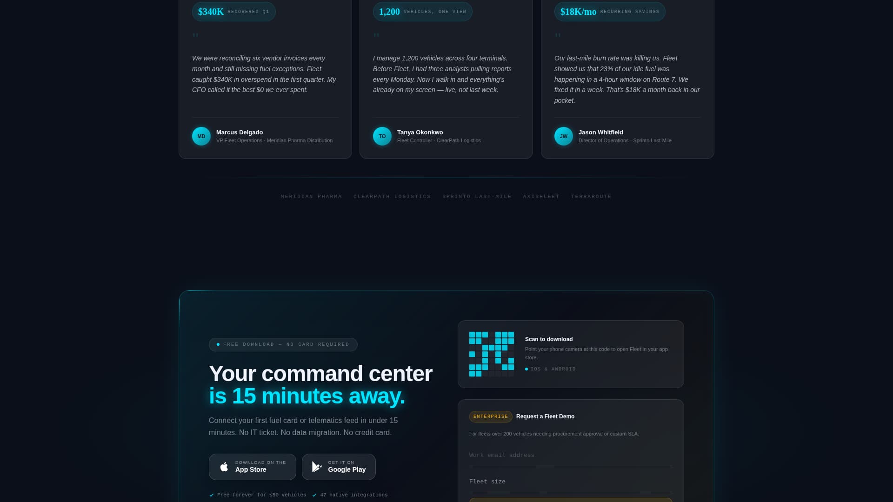Image resolution: width=893 pixels, height=502 pixels.
Task: Click the name Jason Whitfield
Action: tap(601, 132)
